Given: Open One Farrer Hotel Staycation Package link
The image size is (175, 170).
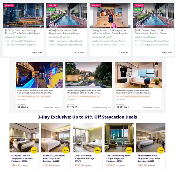Looking at the screenshot, I should [x=85, y=158].
